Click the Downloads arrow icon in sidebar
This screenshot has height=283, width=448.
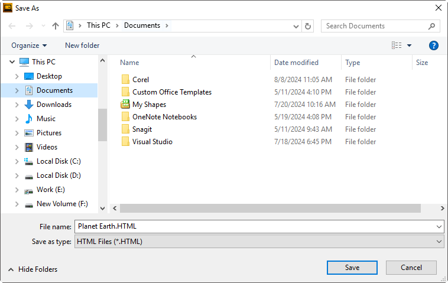29,105
